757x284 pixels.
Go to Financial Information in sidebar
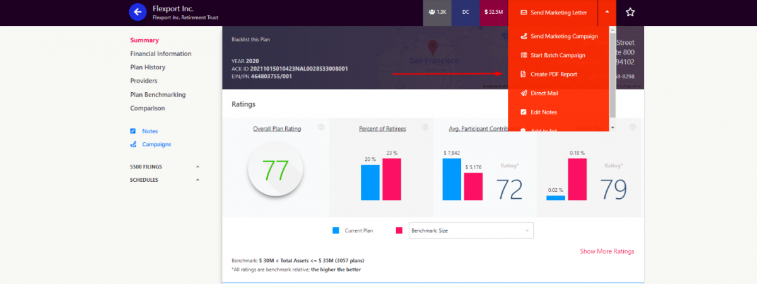coord(160,54)
